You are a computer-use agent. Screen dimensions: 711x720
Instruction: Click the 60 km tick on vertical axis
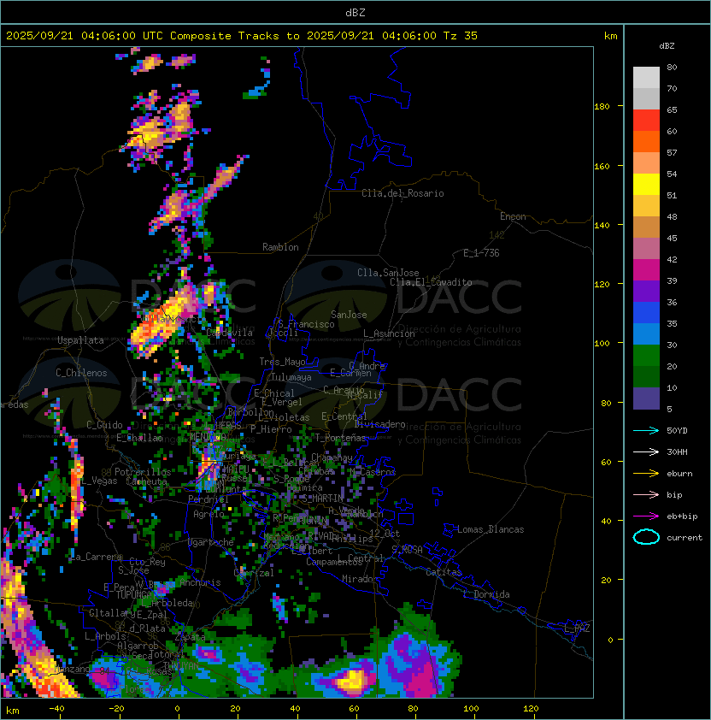tap(606, 462)
